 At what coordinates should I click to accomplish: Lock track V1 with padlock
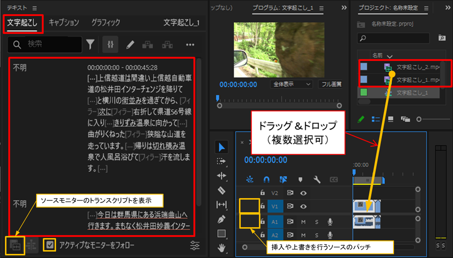[263, 206]
